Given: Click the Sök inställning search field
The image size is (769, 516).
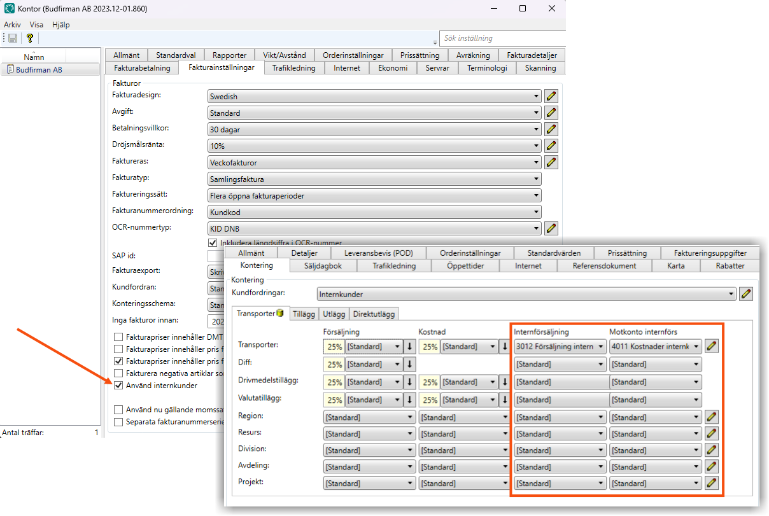Looking at the screenshot, I should point(502,38).
